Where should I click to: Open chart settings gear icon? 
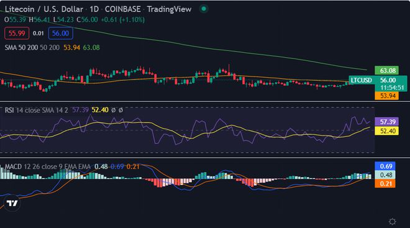click(x=392, y=221)
